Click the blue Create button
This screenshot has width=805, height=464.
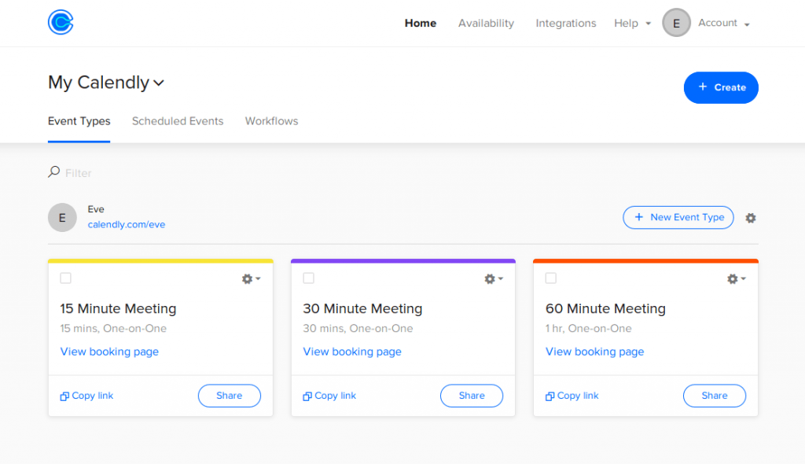click(x=721, y=87)
